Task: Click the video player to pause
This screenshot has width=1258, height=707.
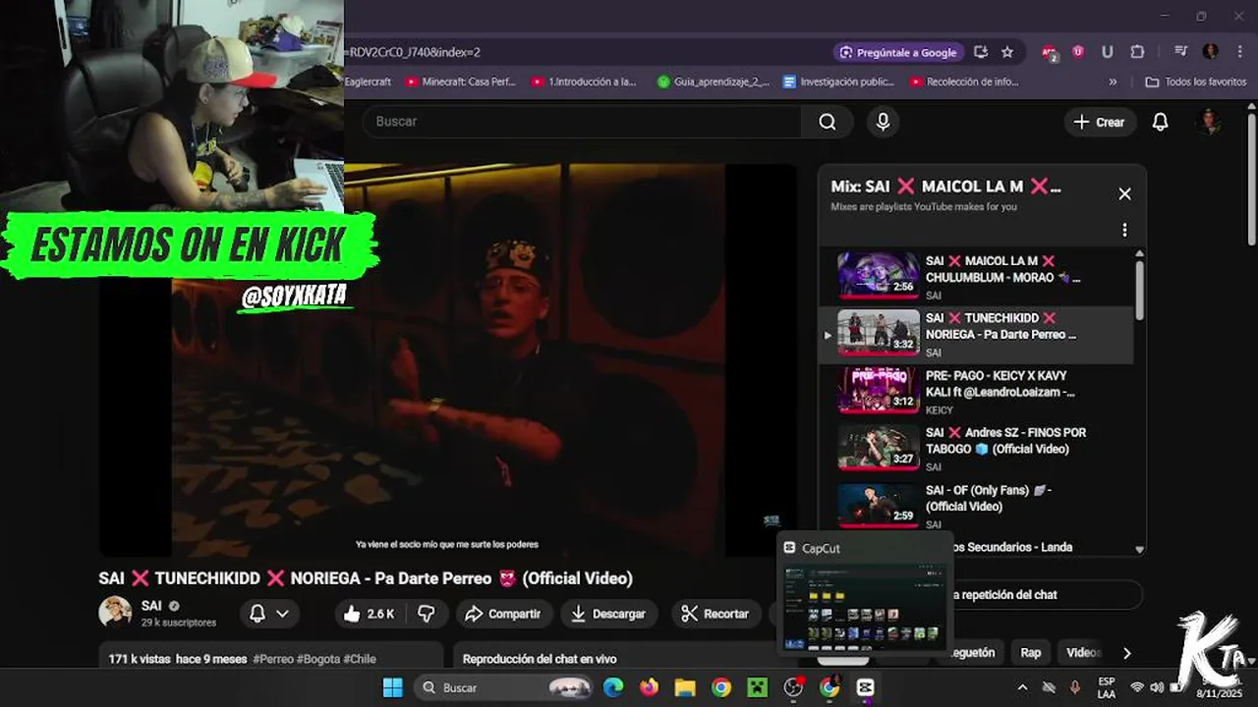Action: click(448, 359)
